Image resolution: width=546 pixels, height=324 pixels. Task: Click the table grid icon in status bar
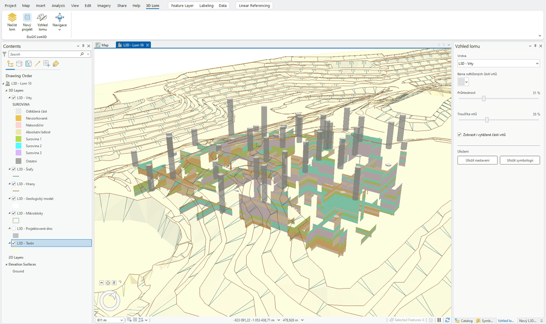point(135,320)
